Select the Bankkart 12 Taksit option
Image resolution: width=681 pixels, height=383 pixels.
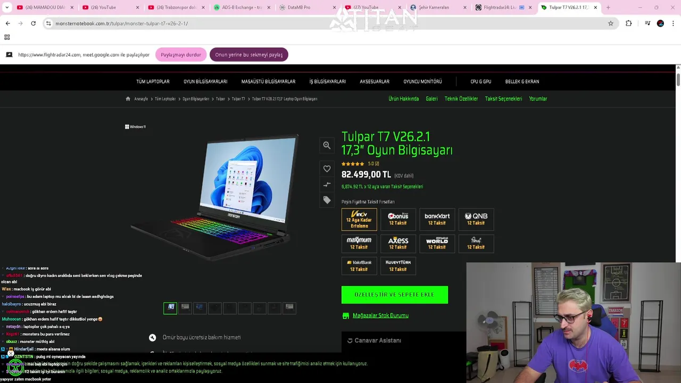click(437, 219)
